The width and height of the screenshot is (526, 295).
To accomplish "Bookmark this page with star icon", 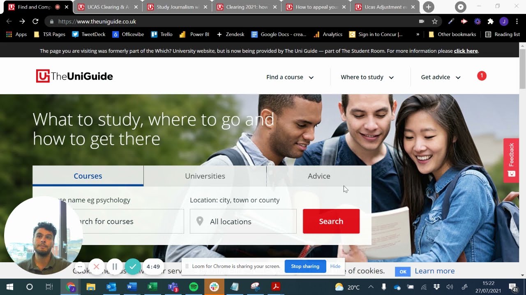I will point(435,21).
